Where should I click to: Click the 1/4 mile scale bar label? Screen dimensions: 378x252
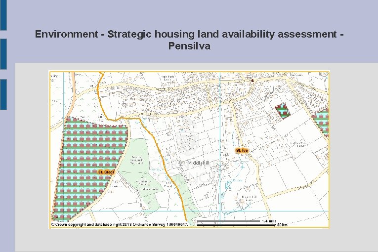(269, 221)
